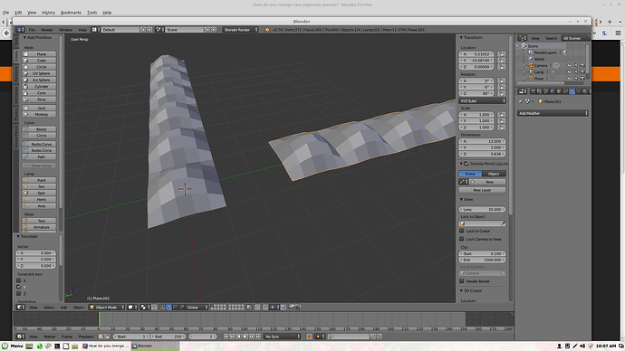Image resolution: width=625 pixels, height=351 pixels.
Task: Select the scale manipulator icon
Action: coord(182,308)
